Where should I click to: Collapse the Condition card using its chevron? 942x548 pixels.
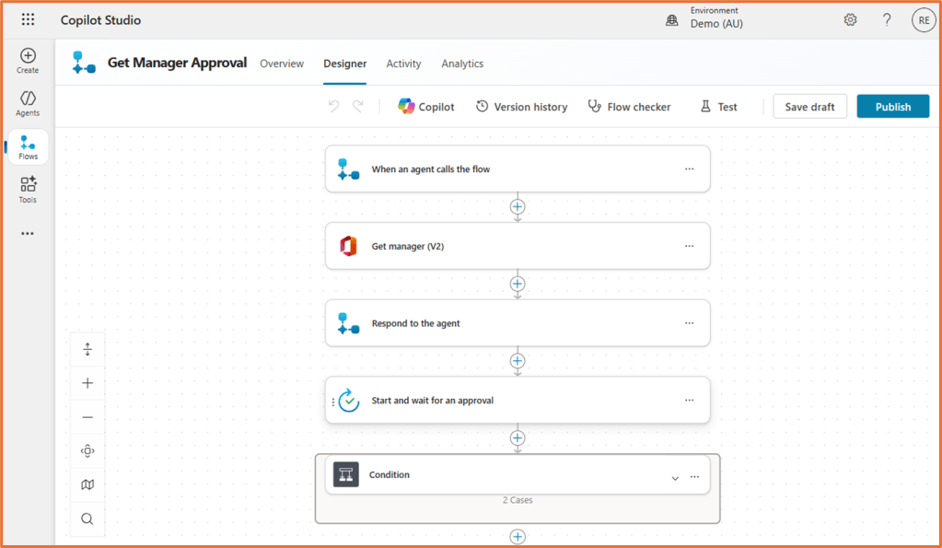click(x=675, y=477)
